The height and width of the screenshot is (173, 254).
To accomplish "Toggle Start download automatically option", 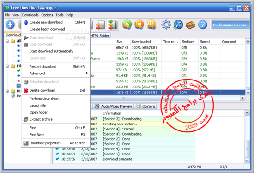I will [x=56, y=51].
